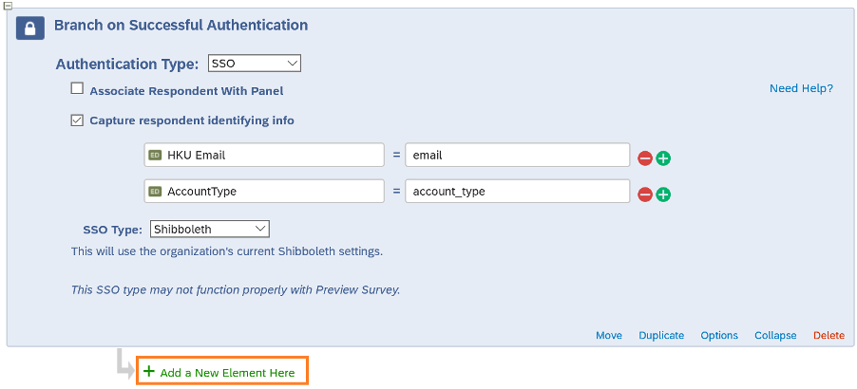The width and height of the screenshot is (857, 389).
Task: Delete the authenticator element
Action: pyautogui.click(x=828, y=335)
